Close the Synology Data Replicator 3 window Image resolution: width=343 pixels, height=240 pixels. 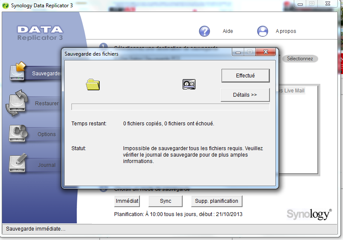click(x=328, y=3)
